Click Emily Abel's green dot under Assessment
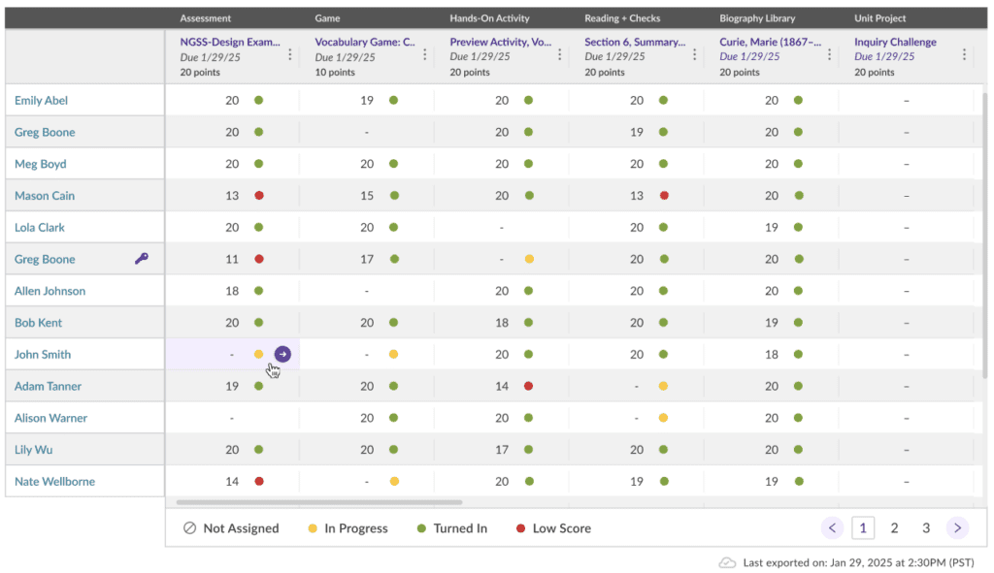This screenshot has width=994, height=573. point(259,101)
